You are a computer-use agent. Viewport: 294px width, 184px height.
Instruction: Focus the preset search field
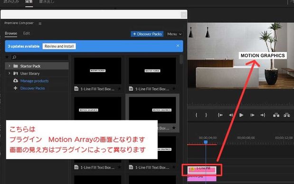pyautogui.click(x=39, y=57)
